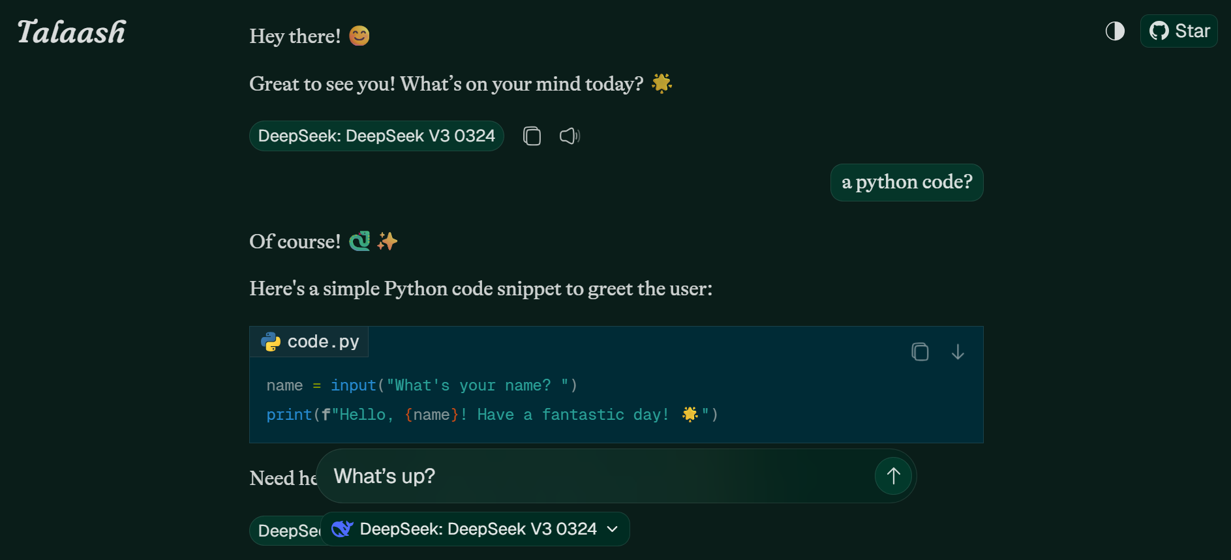
Task: Click the Python logo icon on code tab
Action: tap(270, 342)
